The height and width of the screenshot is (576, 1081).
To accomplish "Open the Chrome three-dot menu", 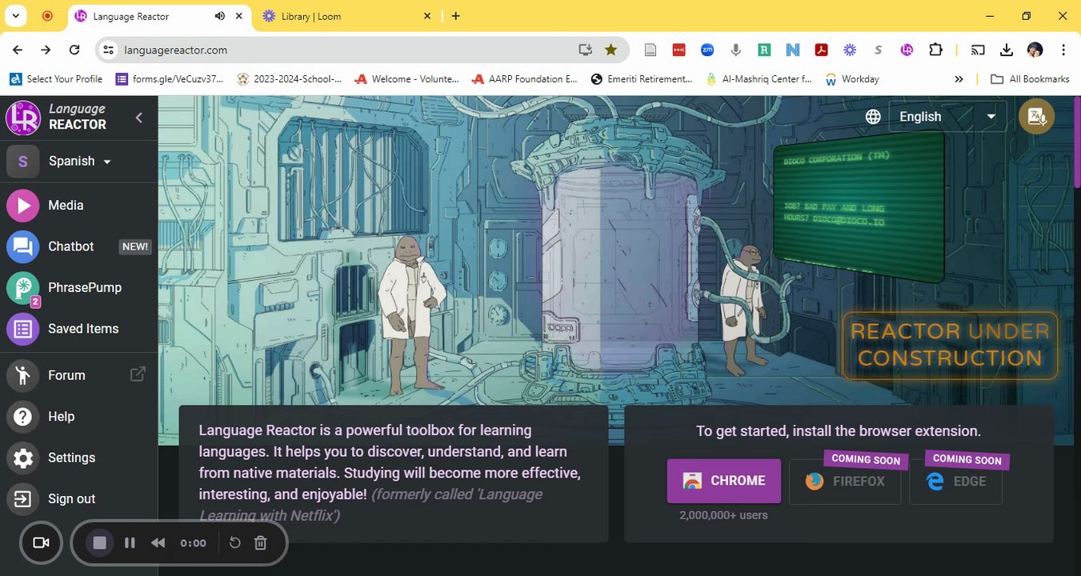I will [x=1063, y=50].
